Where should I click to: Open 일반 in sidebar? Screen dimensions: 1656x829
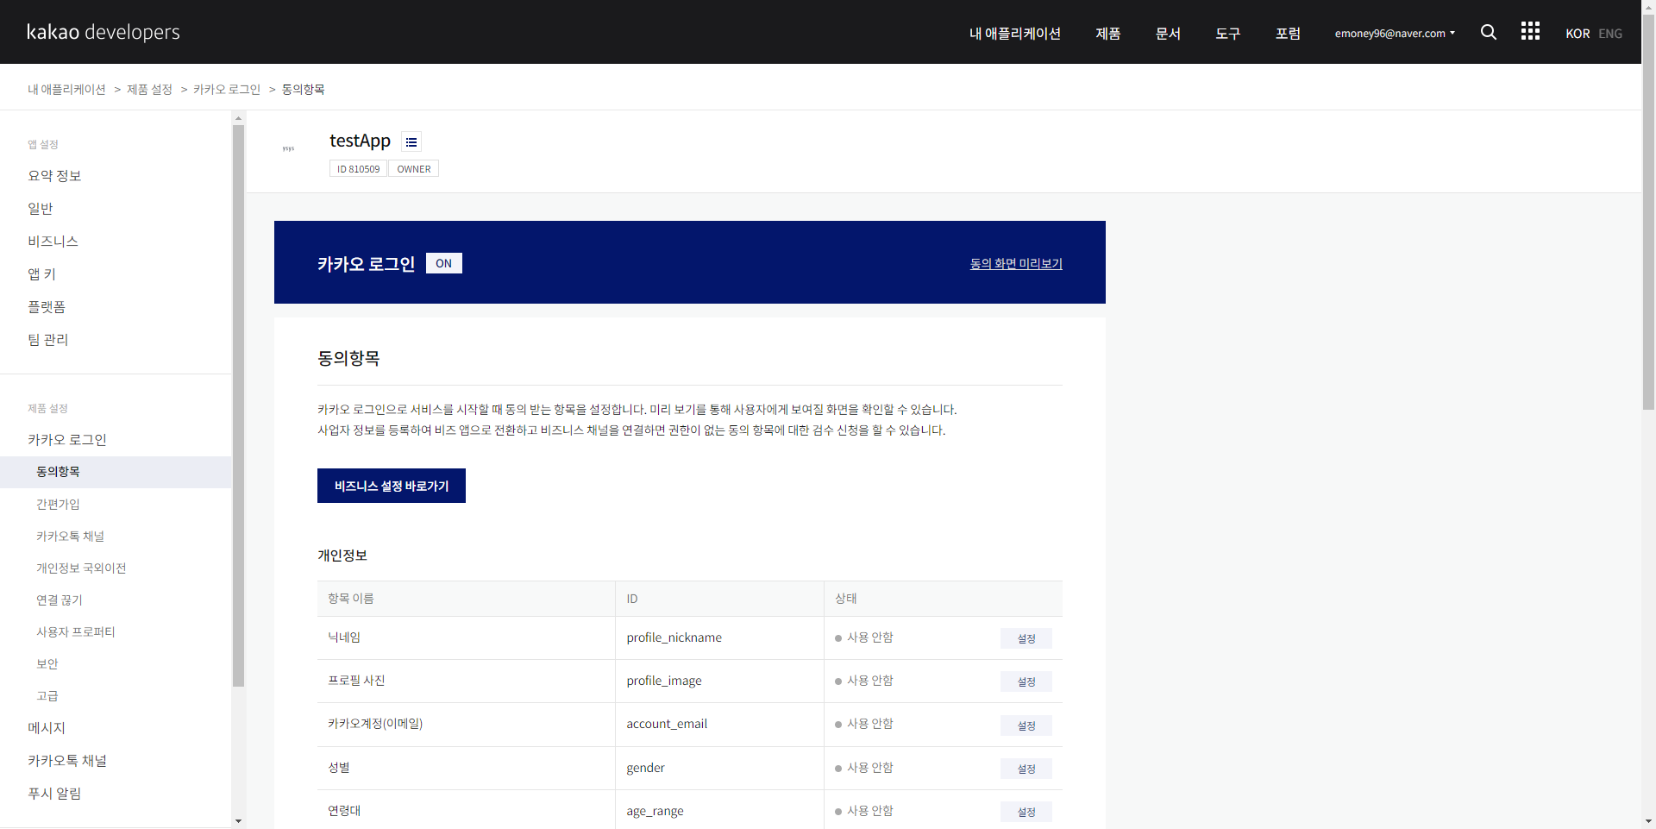coord(41,209)
